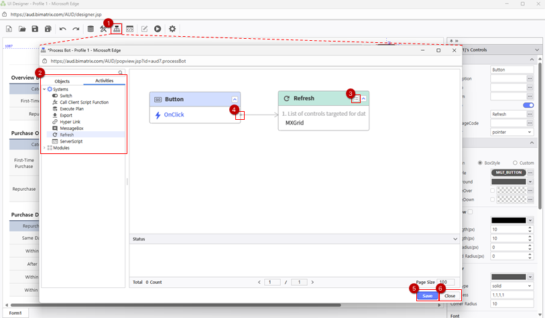Click the black color swatch in the properties panel
Image resolution: width=545 pixels, height=318 pixels.
tap(509, 220)
